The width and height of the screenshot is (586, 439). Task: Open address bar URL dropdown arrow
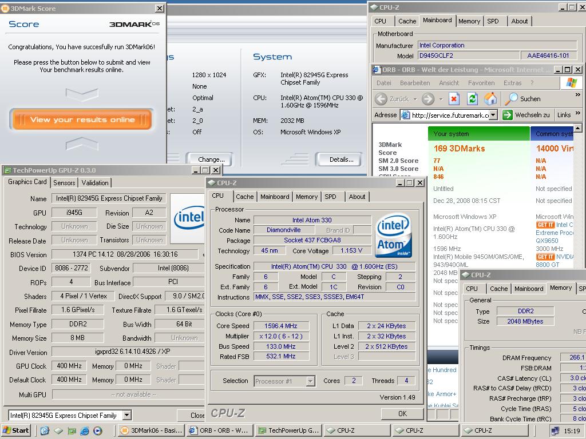coord(493,115)
